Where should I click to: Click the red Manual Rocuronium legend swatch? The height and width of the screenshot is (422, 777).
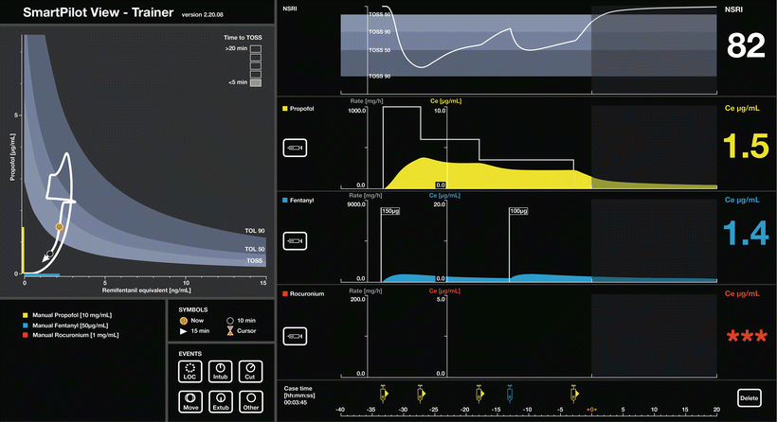click(x=24, y=335)
